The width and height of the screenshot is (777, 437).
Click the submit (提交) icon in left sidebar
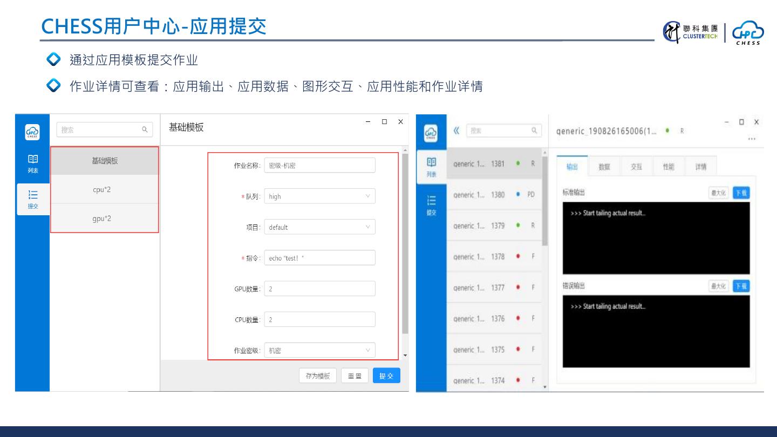(33, 199)
